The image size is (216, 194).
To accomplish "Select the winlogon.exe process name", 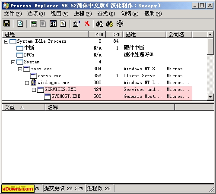I will pos(53,83).
